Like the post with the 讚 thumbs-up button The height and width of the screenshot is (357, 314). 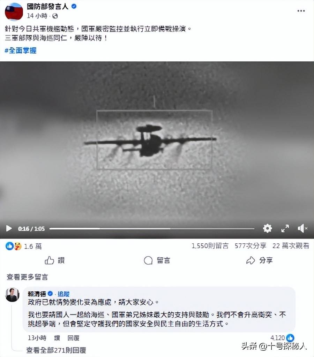click(55, 260)
